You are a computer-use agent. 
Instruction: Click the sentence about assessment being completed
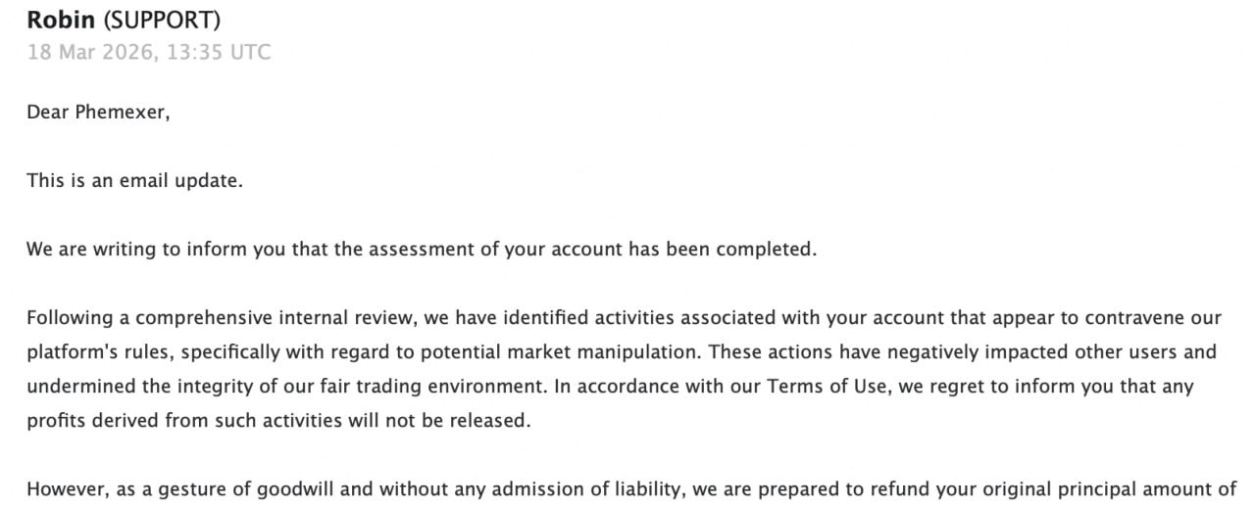pyautogui.click(x=422, y=250)
